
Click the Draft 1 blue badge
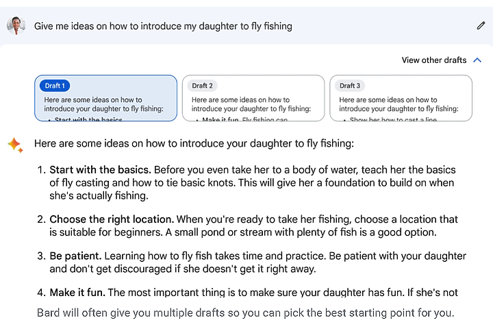click(x=55, y=86)
